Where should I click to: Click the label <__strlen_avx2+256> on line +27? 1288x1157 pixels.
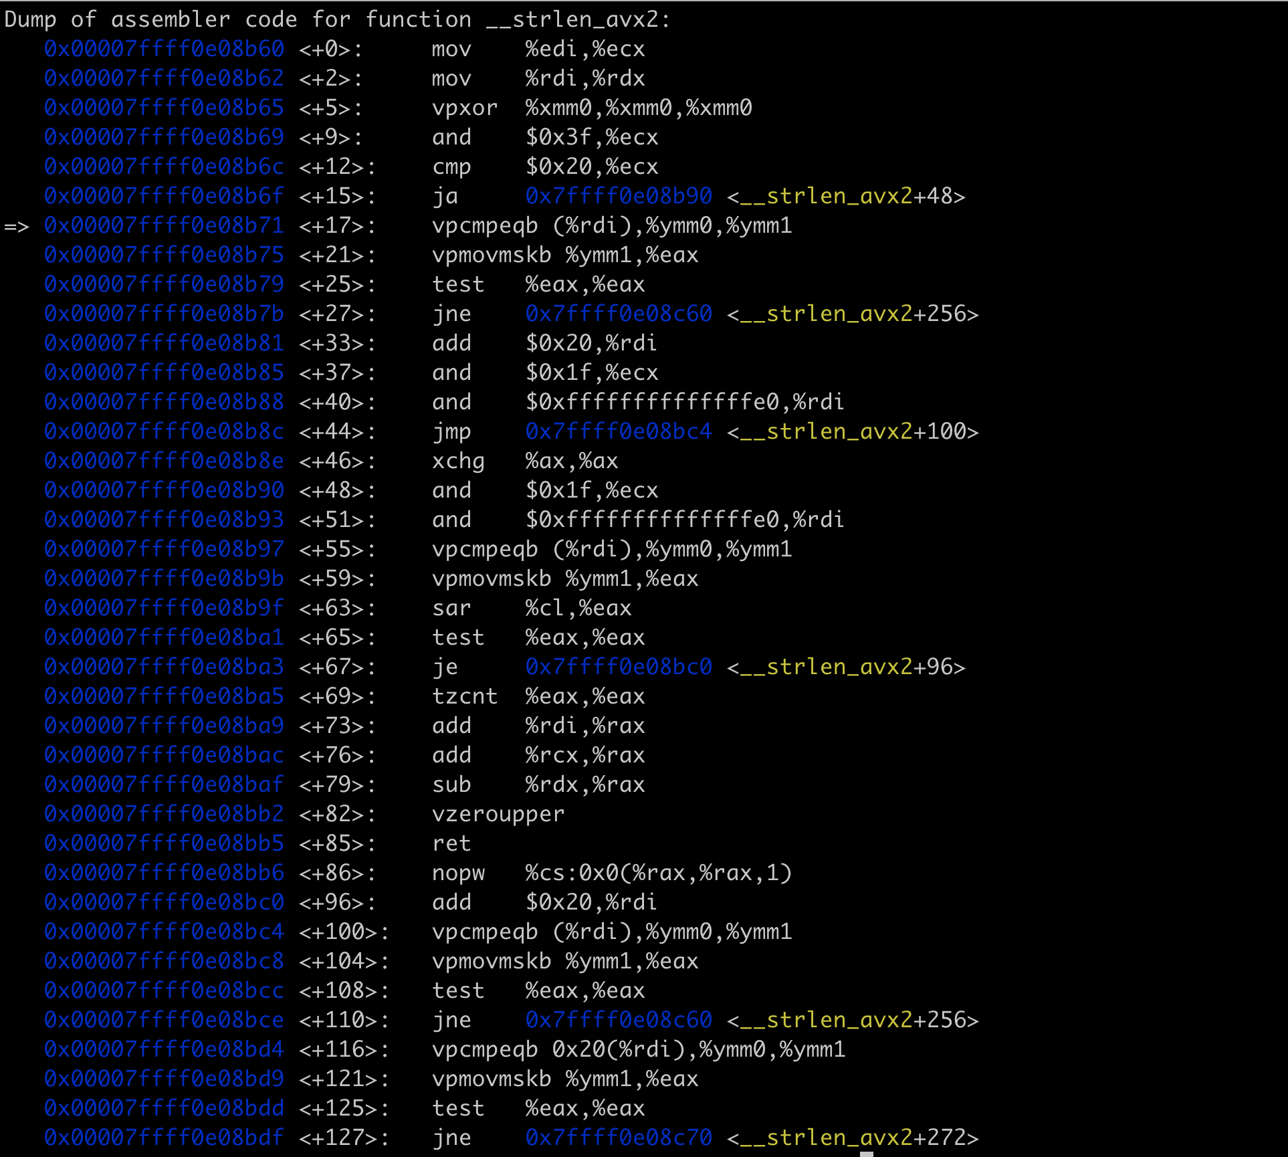tap(853, 313)
